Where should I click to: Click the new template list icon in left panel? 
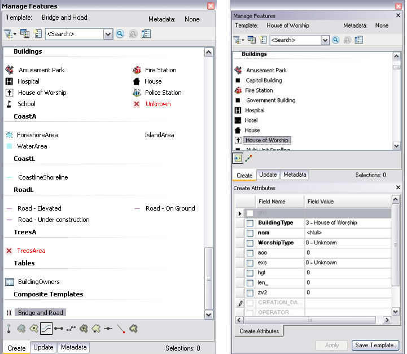[x=38, y=34]
